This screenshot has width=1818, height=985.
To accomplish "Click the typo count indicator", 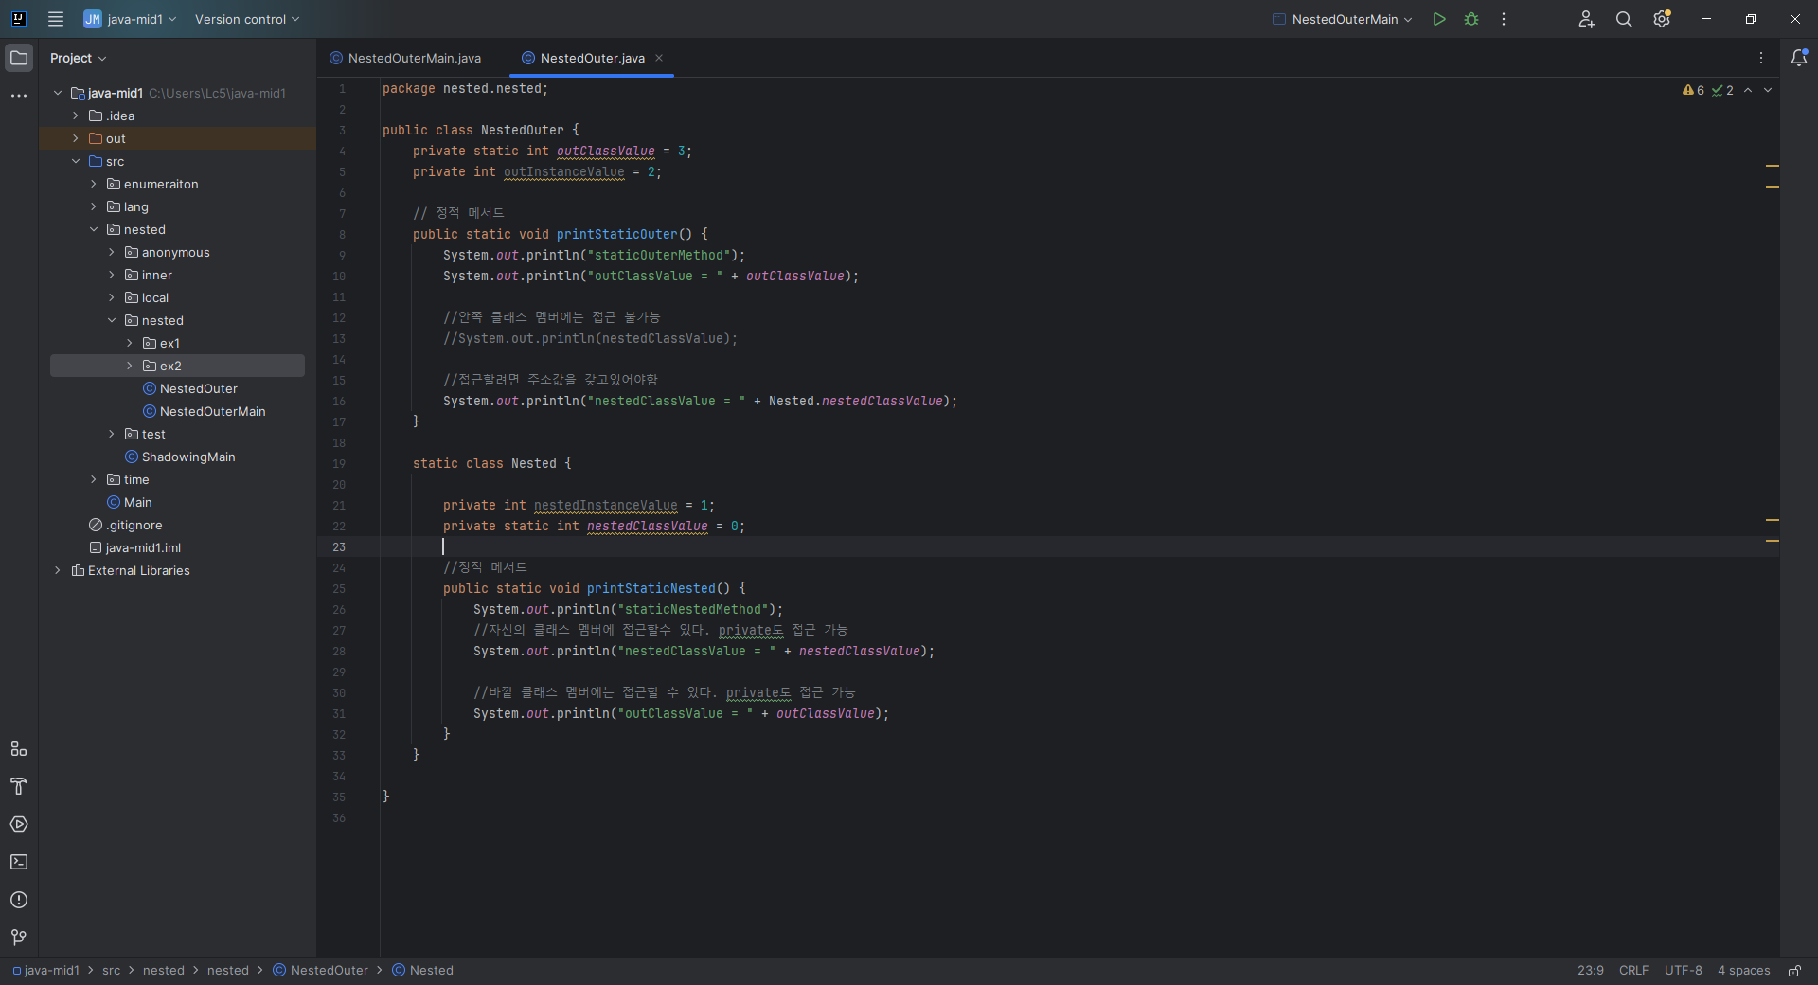I will [x=1722, y=90].
